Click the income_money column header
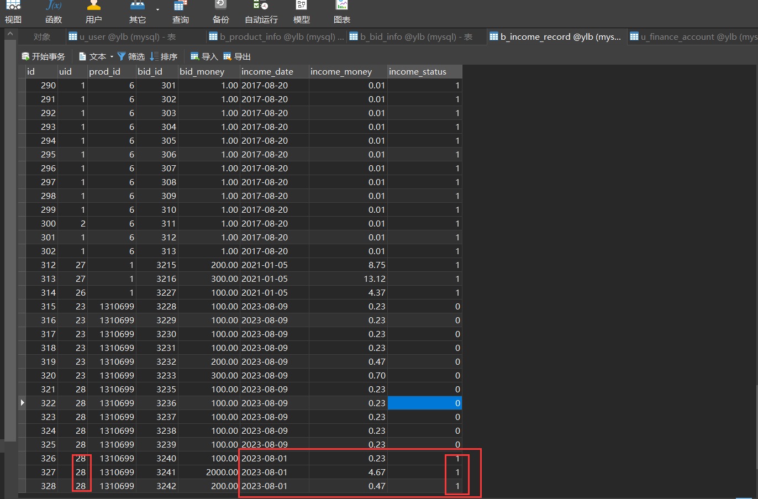The width and height of the screenshot is (758, 499). (348, 71)
